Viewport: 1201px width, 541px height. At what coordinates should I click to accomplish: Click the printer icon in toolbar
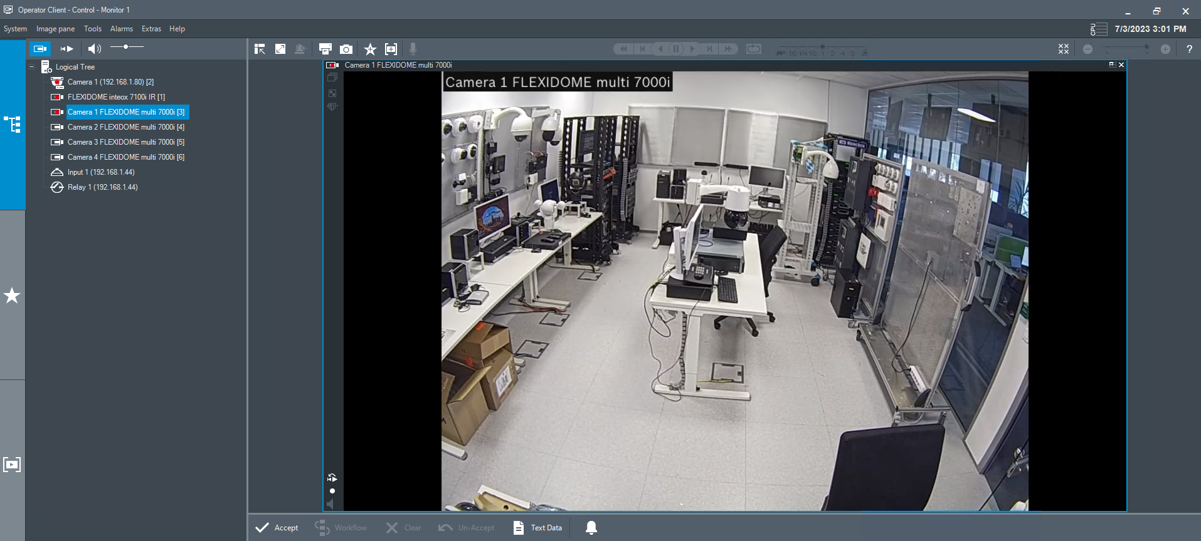(x=325, y=49)
